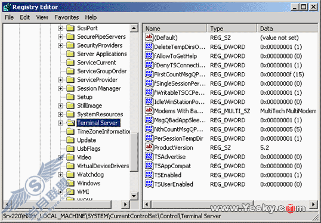Click the 0x0000000f (15) data cell
The width and height of the screenshot is (321, 223).
pyautogui.click(x=282, y=75)
